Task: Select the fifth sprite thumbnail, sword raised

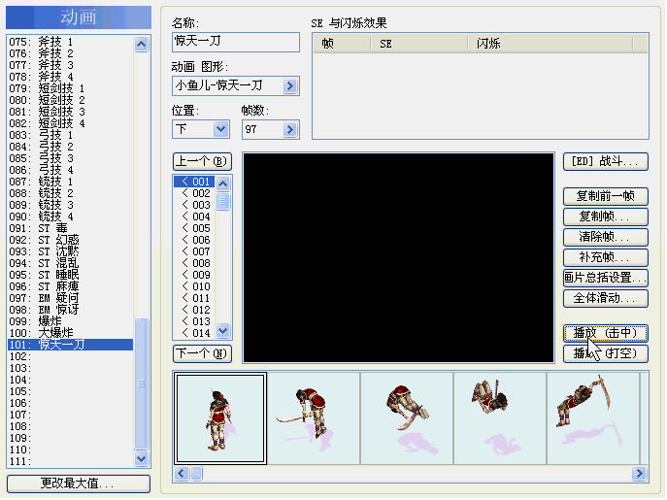Action: 593,418
